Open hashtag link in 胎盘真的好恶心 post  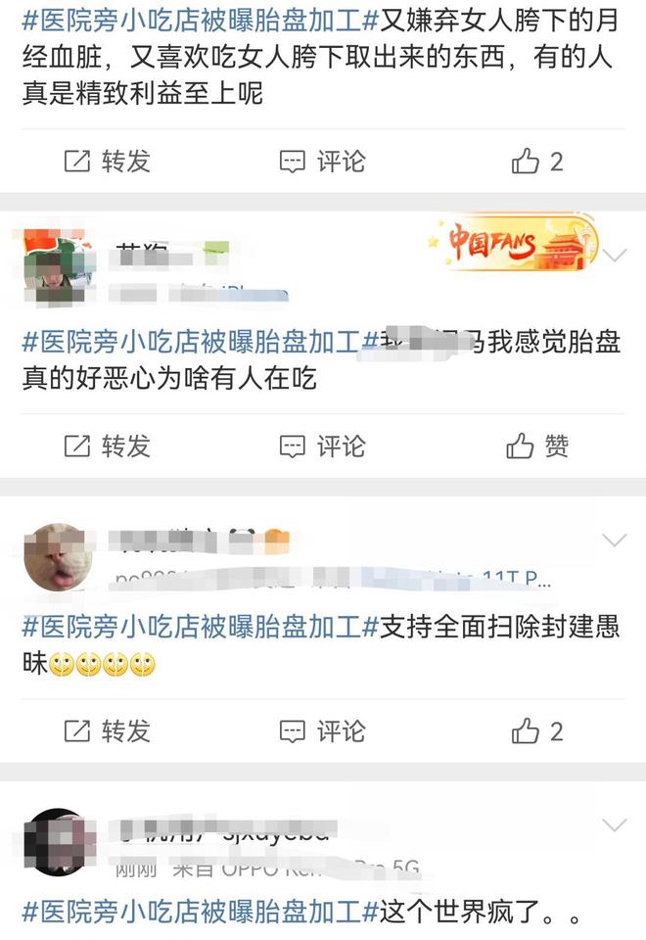point(200,343)
